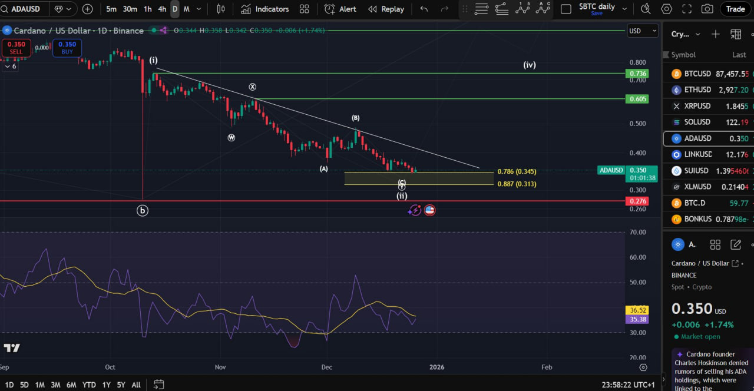Switch to the 4h timeframe

[162, 9]
